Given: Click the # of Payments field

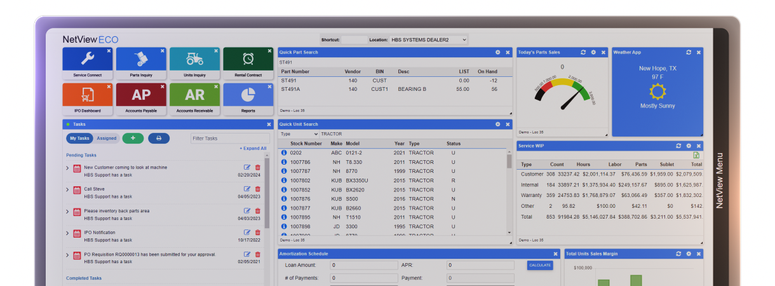Looking at the screenshot, I should (x=363, y=278).
